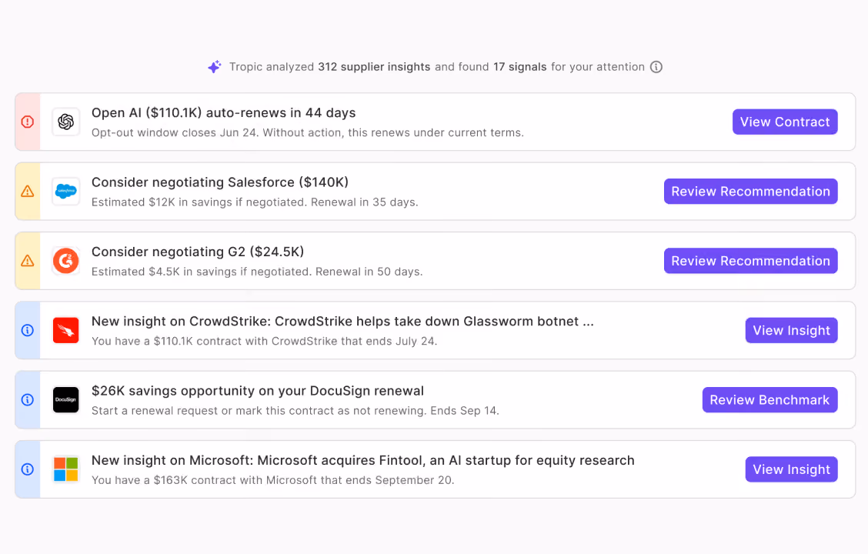868x554 pixels.
Task: Click the info icon beside signals summary
Action: 656,67
